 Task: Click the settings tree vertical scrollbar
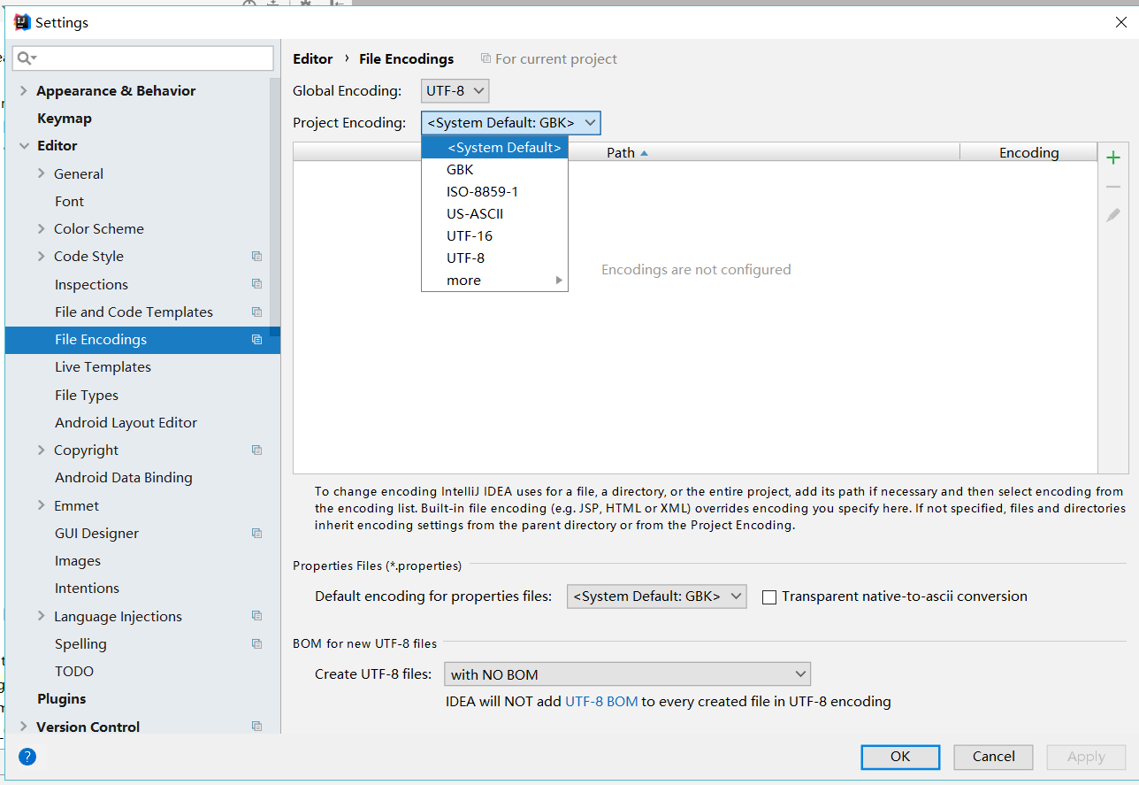[x=275, y=207]
